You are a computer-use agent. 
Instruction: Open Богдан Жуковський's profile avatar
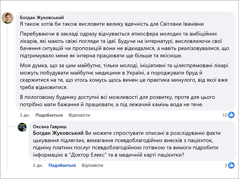pos(7,18)
